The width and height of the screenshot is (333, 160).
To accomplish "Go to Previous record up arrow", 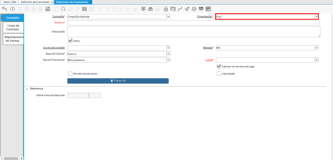I will click(x=121, y=9).
